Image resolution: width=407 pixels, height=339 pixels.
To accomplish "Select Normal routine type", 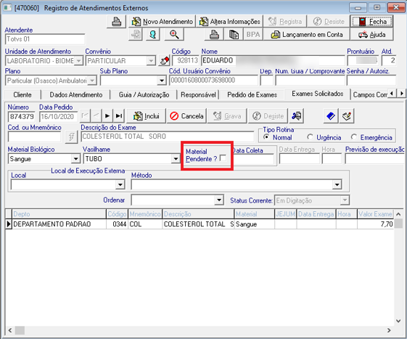I will point(266,137).
